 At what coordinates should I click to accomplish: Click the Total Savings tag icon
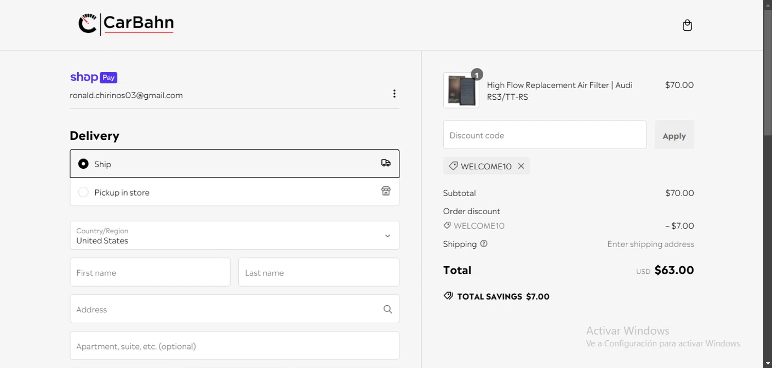448,296
